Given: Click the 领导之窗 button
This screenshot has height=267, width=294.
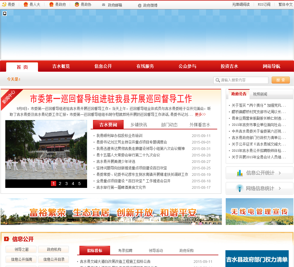Looking at the screenshot, I should tap(21, 249).
